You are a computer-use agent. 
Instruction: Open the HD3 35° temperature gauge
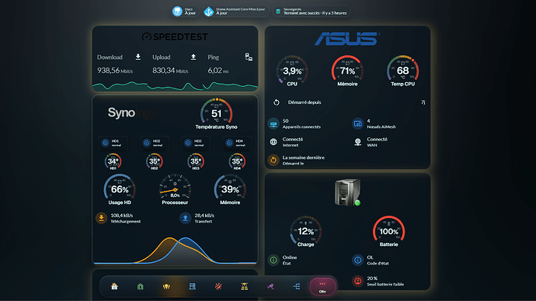coord(196,161)
